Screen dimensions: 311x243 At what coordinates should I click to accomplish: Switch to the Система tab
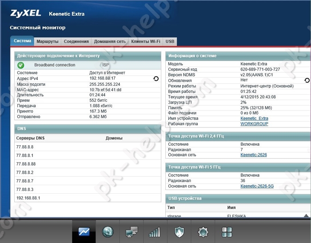click(x=22, y=41)
